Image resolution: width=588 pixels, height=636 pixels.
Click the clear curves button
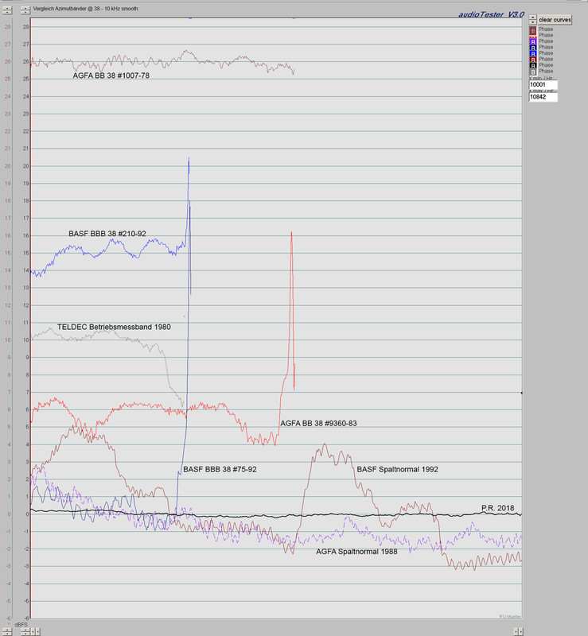click(555, 19)
